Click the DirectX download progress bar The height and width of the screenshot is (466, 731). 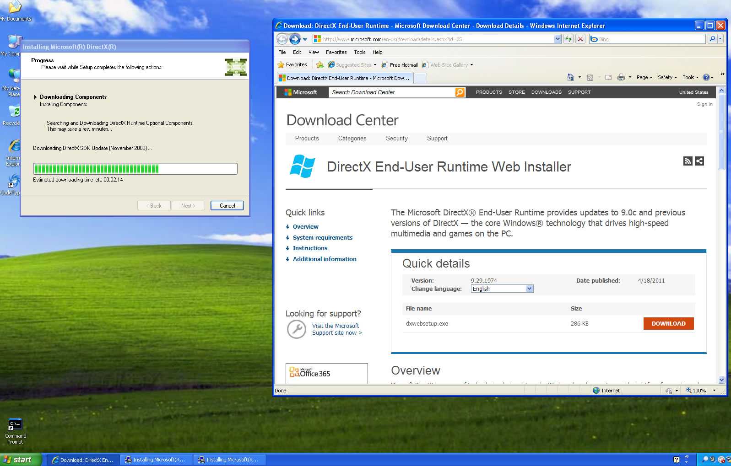[x=135, y=169]
